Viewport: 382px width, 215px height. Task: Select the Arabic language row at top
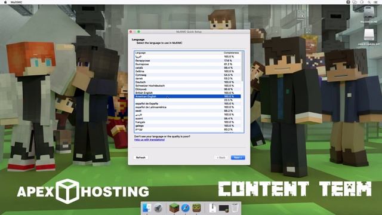[x=187, y=57]
